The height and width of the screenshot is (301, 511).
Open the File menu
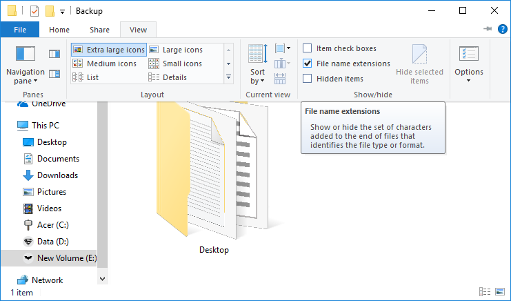tap(19, 30)
